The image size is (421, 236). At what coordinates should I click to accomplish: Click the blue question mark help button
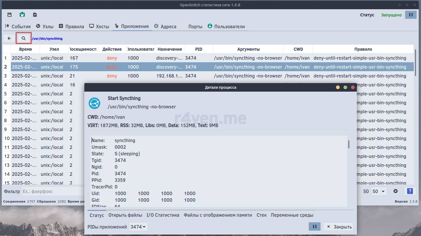(410, 191)
